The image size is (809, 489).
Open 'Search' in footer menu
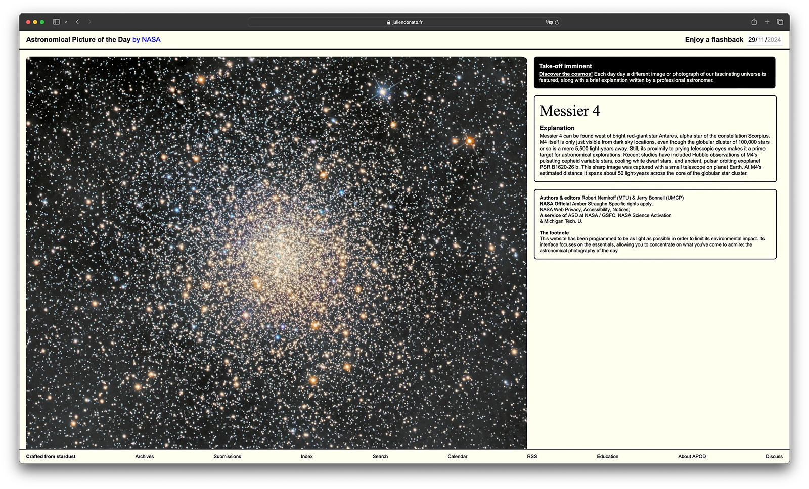[380, 456]
